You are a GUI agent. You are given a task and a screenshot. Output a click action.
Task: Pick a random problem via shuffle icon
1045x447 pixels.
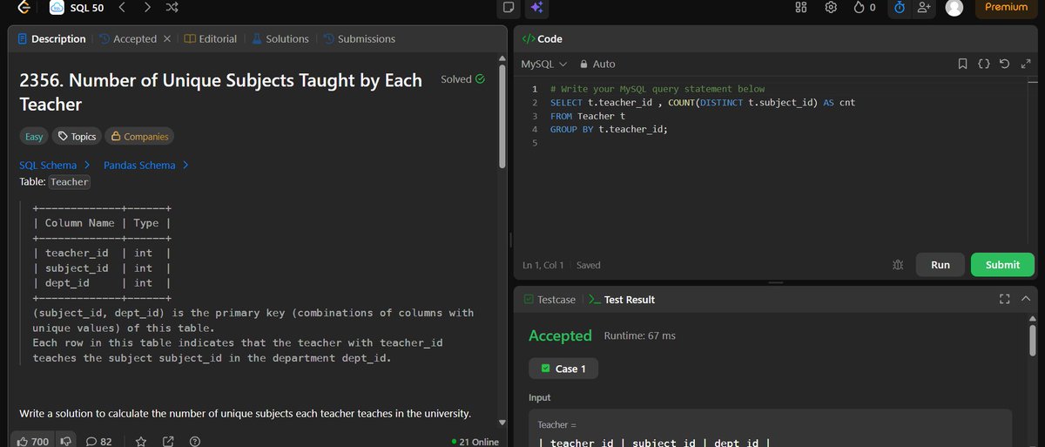tap(172, 8)
